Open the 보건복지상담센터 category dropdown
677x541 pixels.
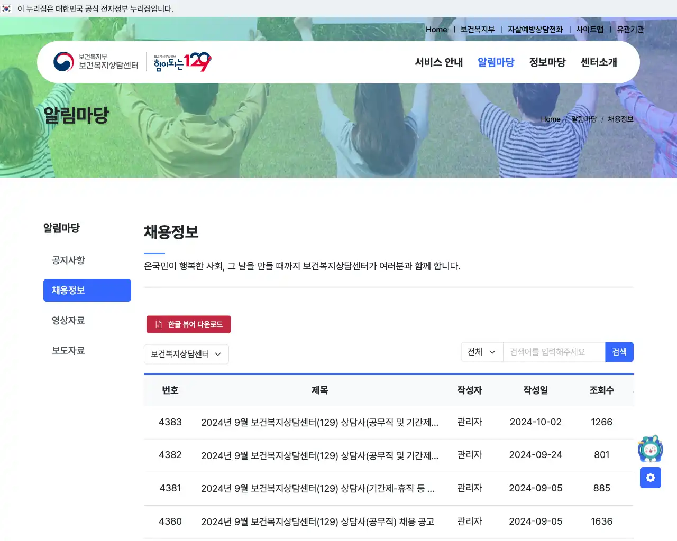pos(186,354)
